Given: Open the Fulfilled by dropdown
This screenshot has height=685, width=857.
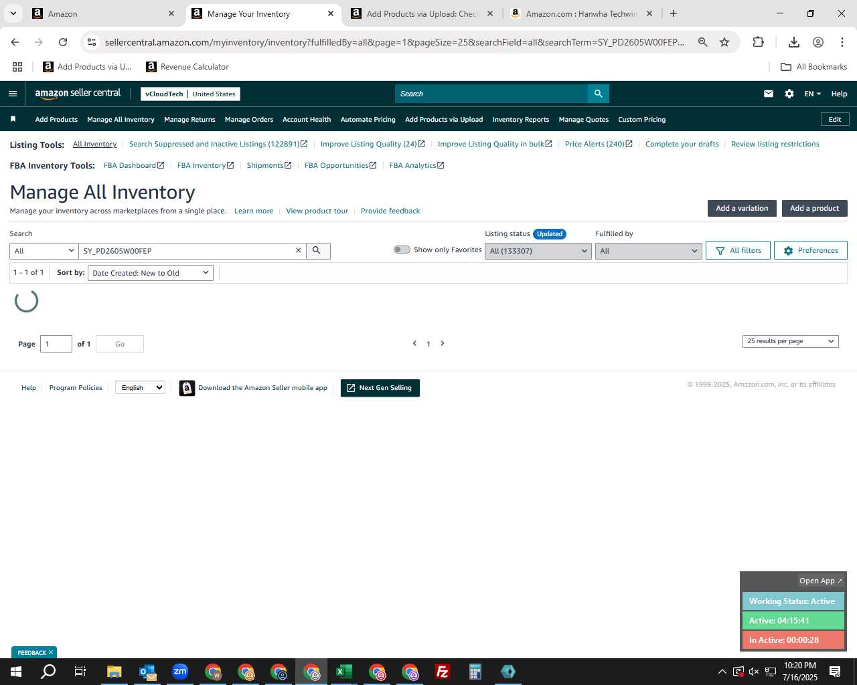Looking at the screenshot, I should (x=649, y=251).
